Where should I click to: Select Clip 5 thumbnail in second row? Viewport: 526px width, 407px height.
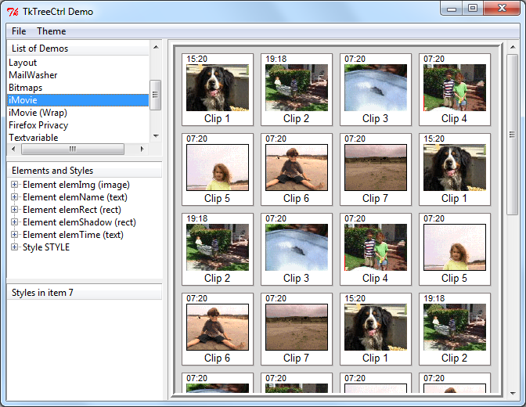point(218,167)
